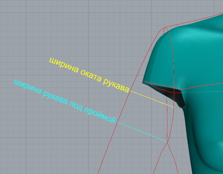Select the cyan "ширина рукава под проймой" label
Screen dimensions: 223x174
click(x=65, y=100)
